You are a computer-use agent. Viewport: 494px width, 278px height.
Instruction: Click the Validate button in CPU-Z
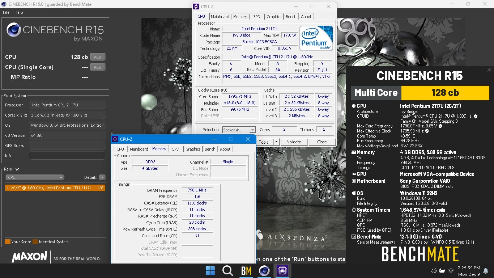pyautogui.click(x=294, y=142)
